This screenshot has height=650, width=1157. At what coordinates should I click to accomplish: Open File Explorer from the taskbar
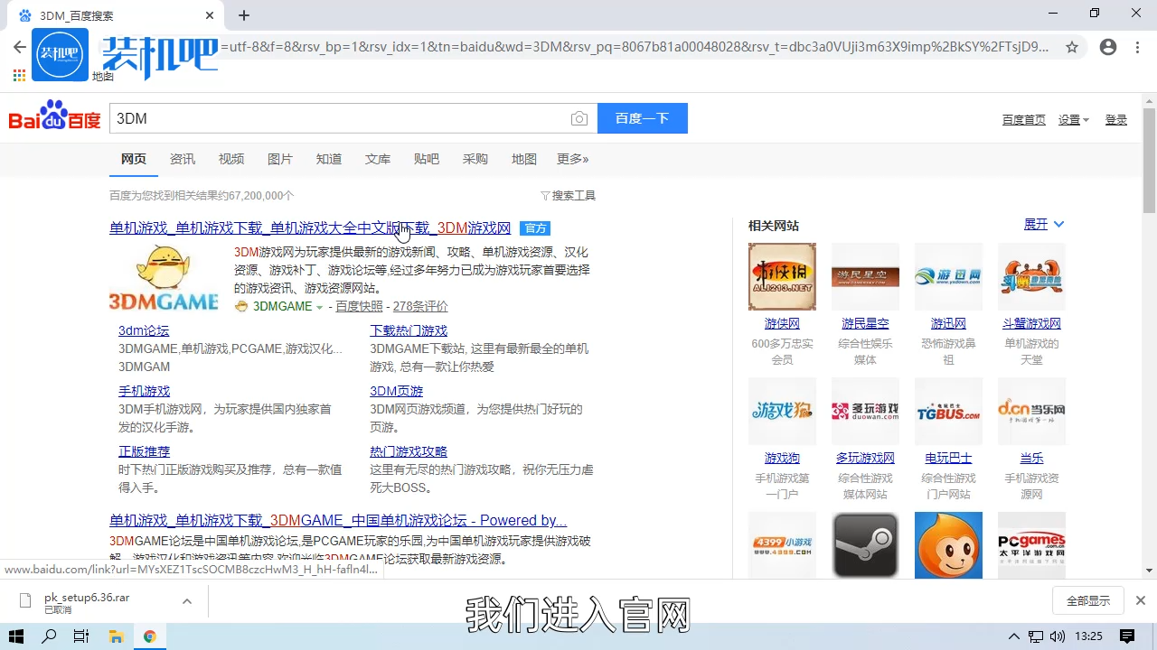tap(116, 636)
